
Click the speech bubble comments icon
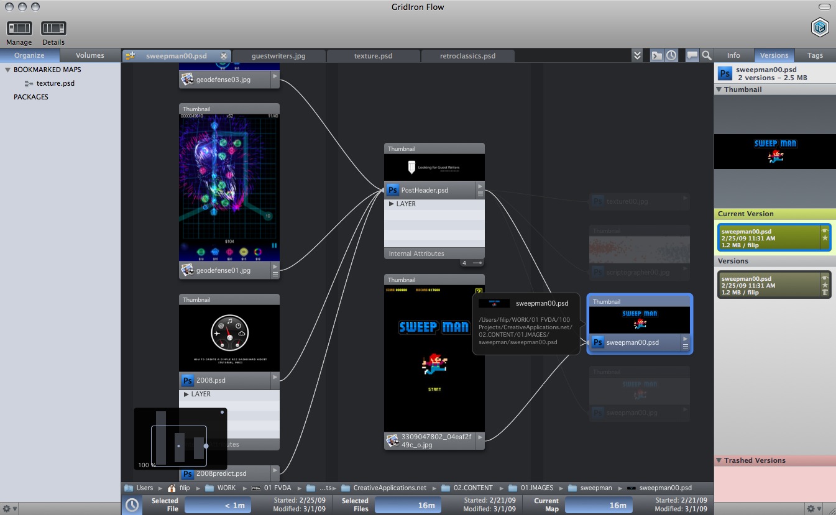(692, 55)
